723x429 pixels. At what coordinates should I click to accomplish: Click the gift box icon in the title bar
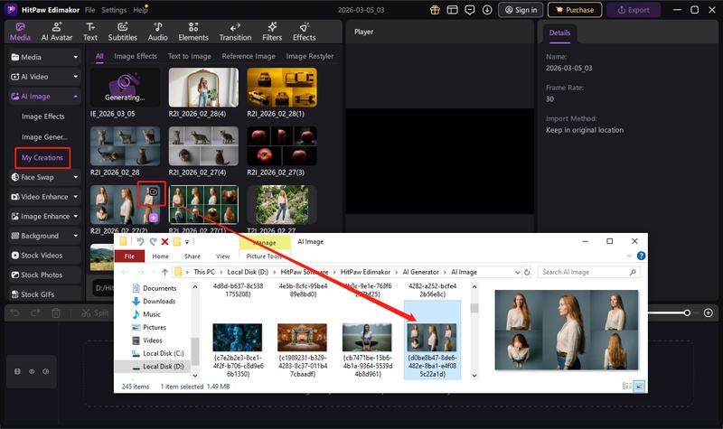coord(434,10)
